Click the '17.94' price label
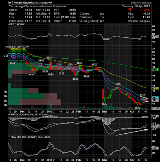Screen dimensions: 160x162 70,65
